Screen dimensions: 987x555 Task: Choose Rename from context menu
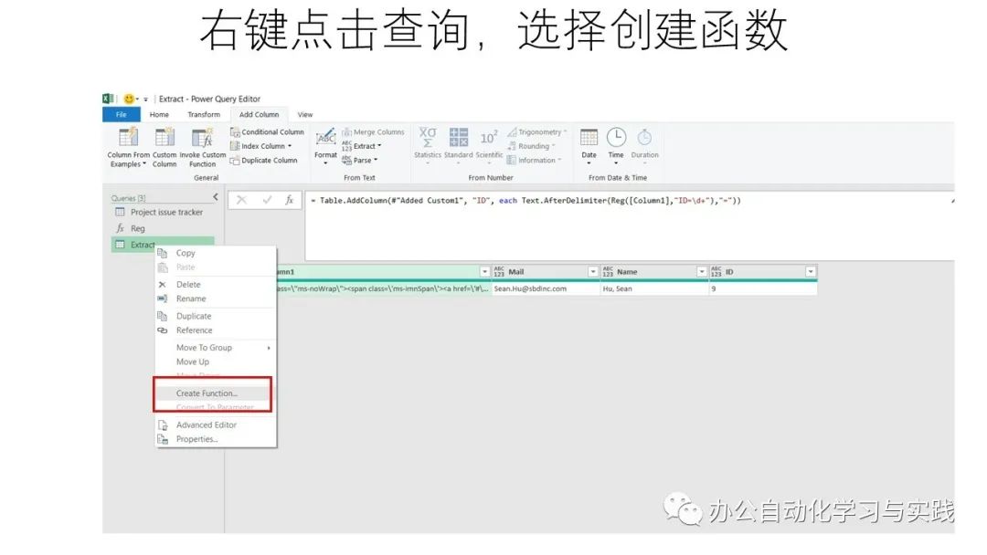pyautogui.click(x=216, y=298)
